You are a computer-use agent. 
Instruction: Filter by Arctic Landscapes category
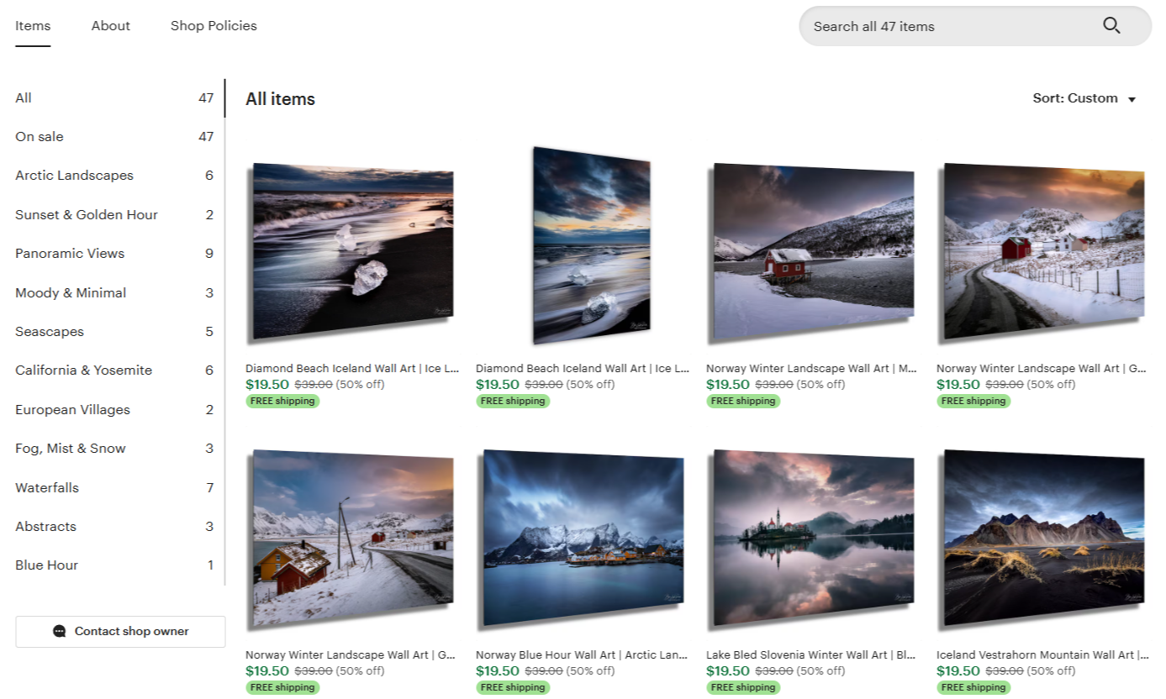click(114, 176)
